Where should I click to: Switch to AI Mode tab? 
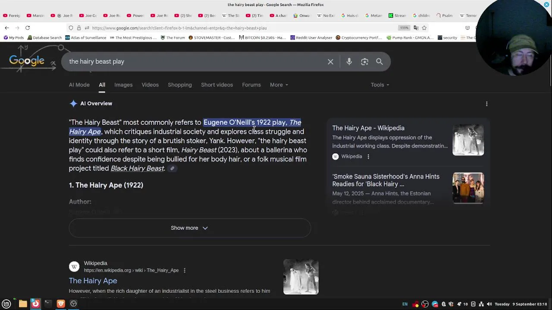click(79, 85)
